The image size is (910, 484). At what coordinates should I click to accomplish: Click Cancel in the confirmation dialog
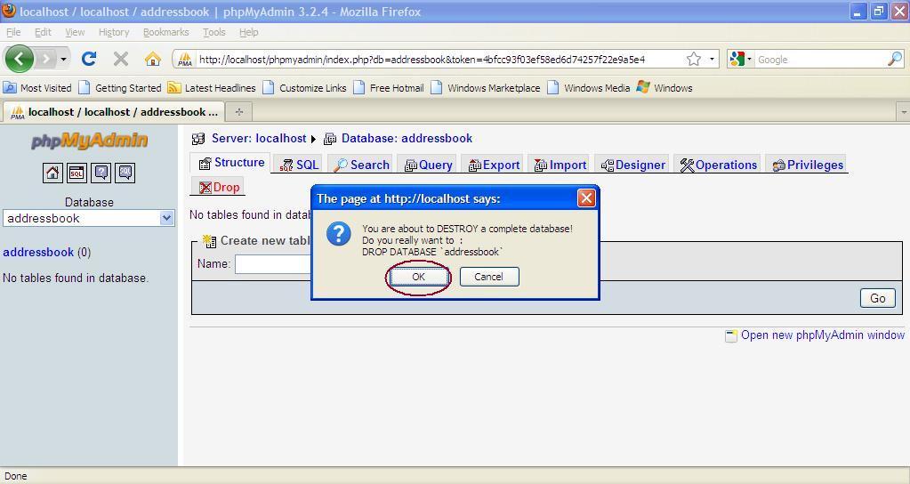pos(488,277)
